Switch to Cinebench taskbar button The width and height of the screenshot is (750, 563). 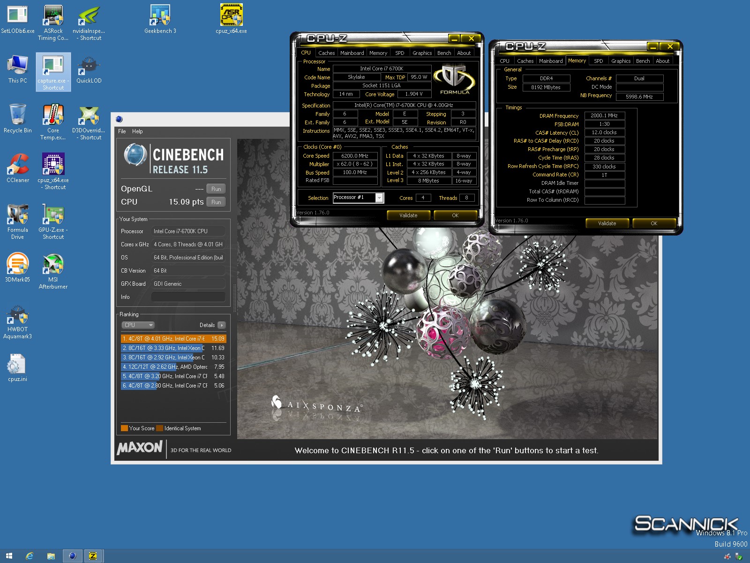(73, 556)
